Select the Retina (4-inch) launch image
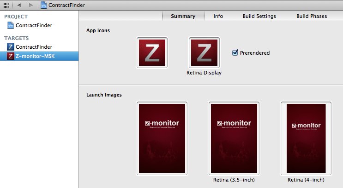This screenshot has width=343, height=188. coord(306,138)
